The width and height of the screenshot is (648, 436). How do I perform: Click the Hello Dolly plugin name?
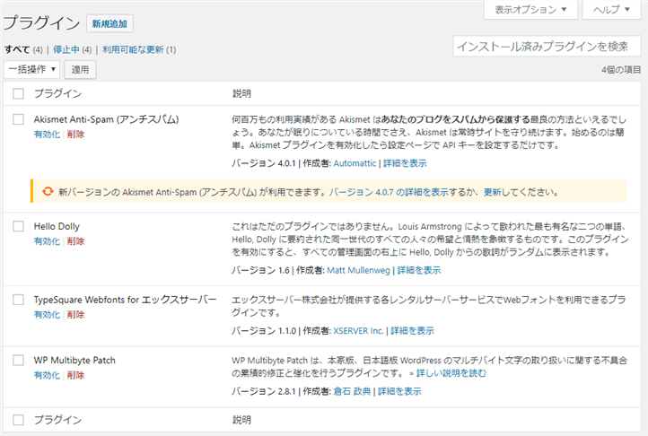click(x=57, y=226)
